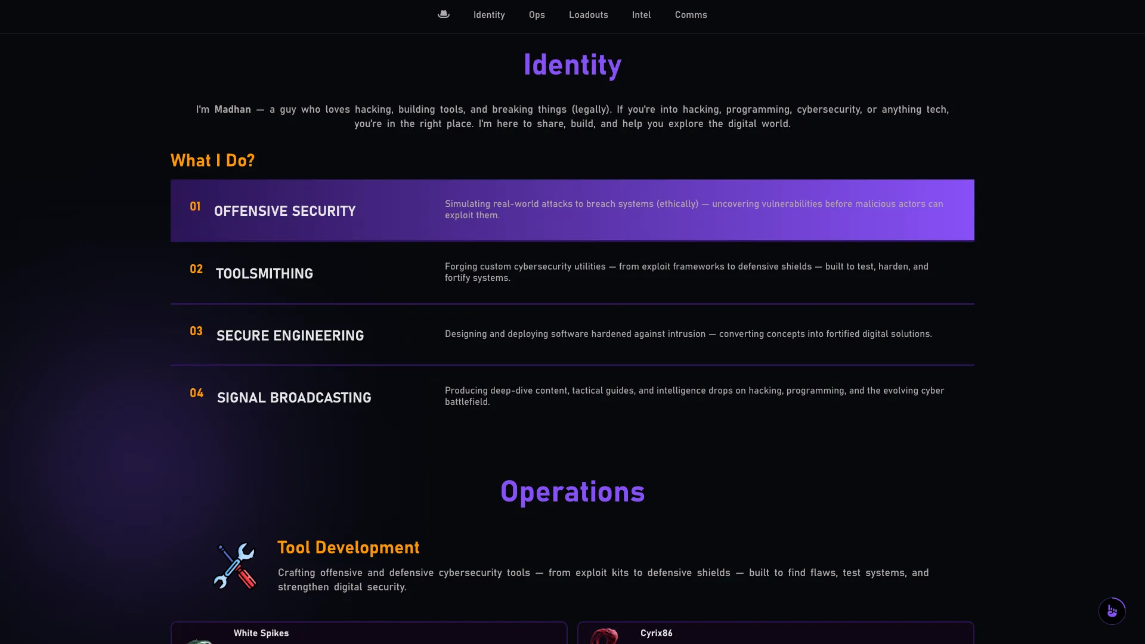Image resolution: width=1145 pixels, height=644 pixels.
Task: Click the 01 number label
Action: point(195,206)
